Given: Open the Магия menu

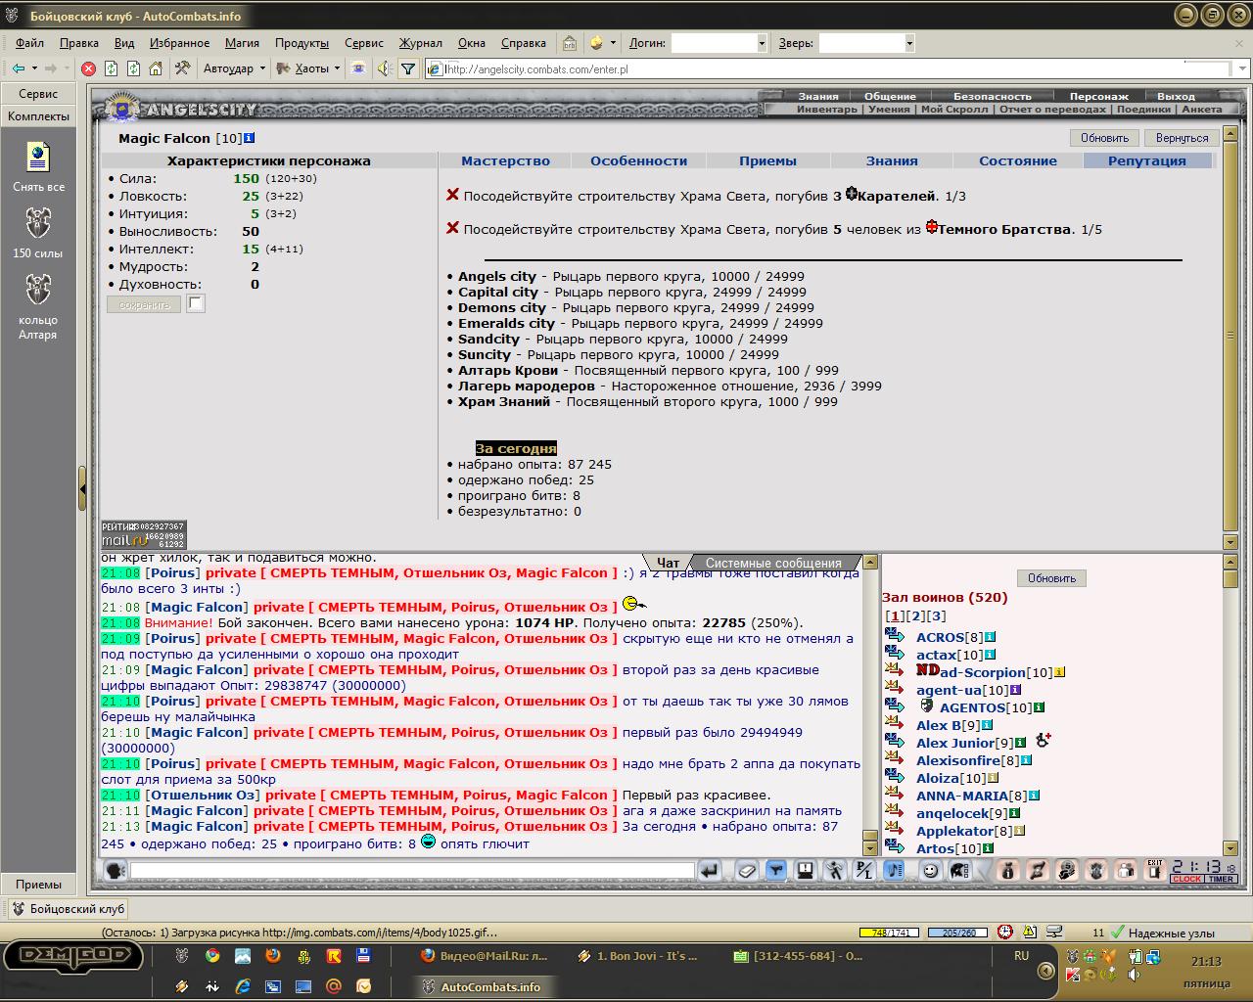Looking at the screenshot, I should pos(242,43).
